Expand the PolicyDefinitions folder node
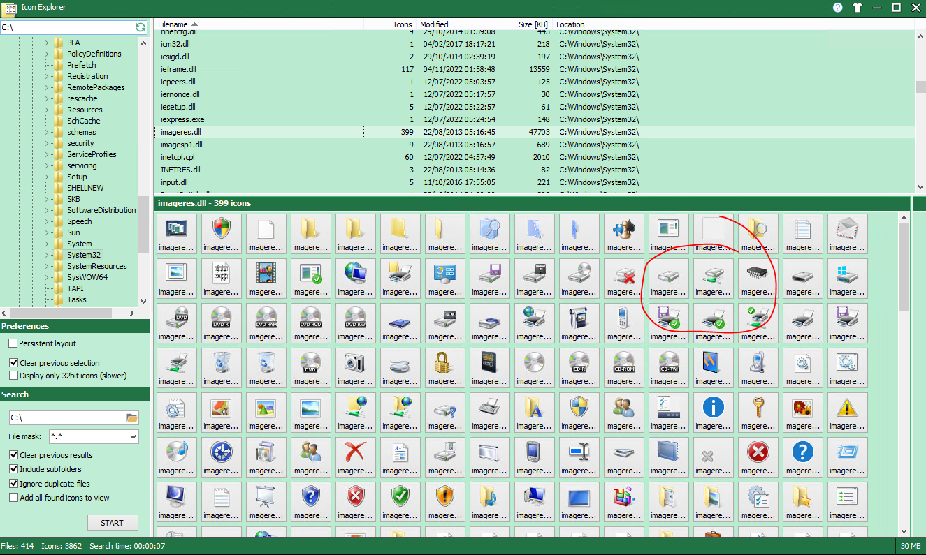 click(x=47, y=54)
